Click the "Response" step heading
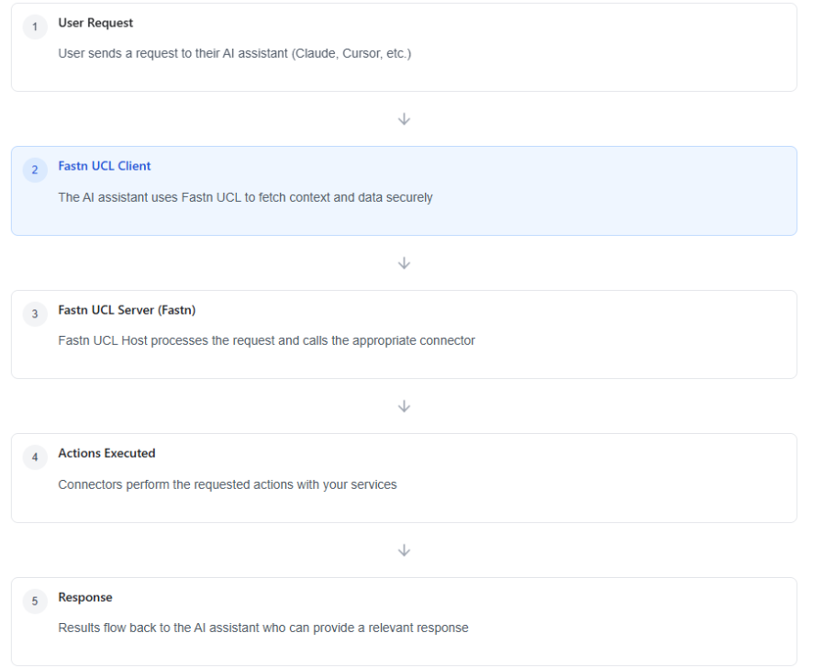 [85, 597]
